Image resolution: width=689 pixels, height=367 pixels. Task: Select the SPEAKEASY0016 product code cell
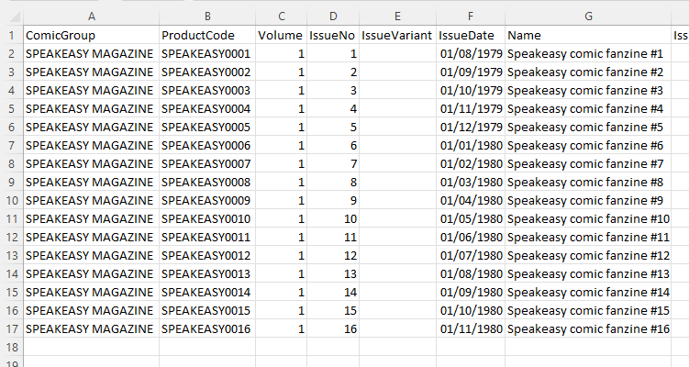[207, 329]
